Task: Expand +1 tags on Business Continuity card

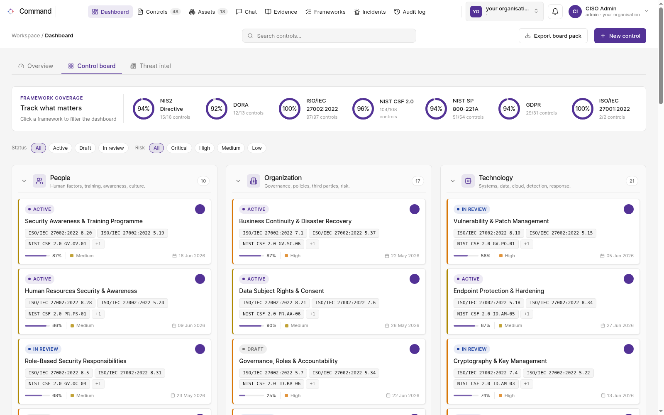Action: click(312, 244)
